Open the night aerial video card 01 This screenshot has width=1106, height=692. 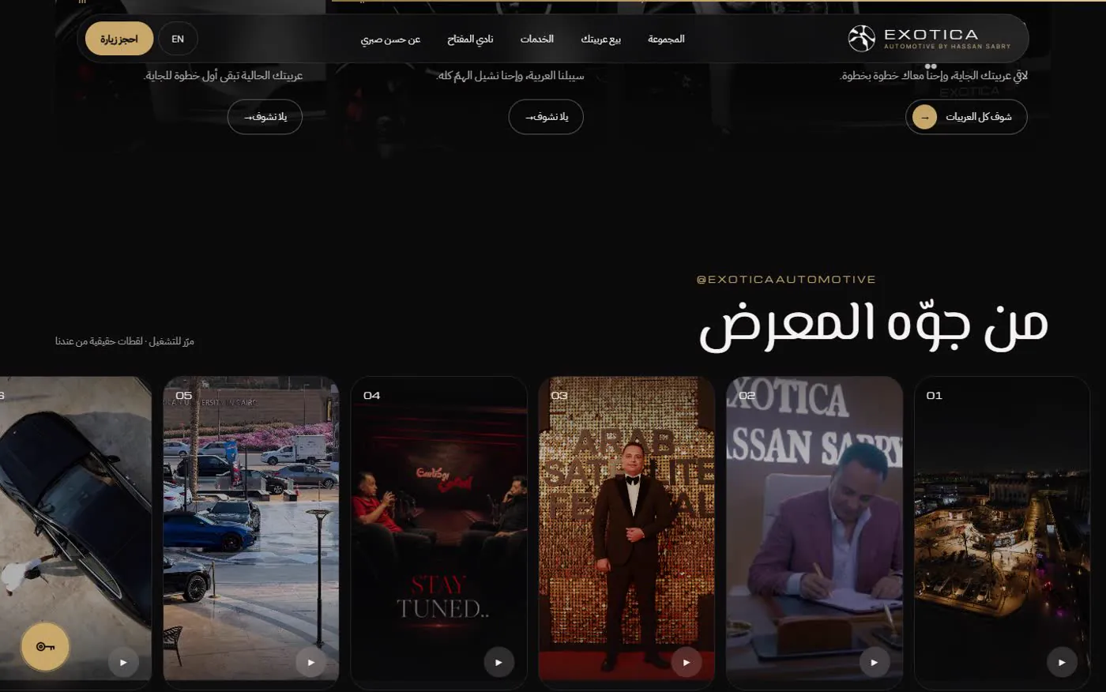(1002, 533)
